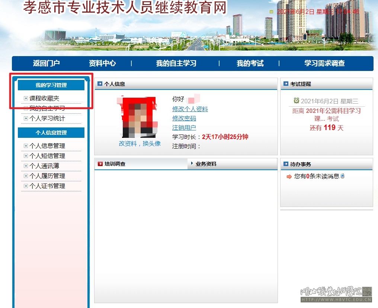Go to 资料中心 in the navigation bar

click(102, 64)
